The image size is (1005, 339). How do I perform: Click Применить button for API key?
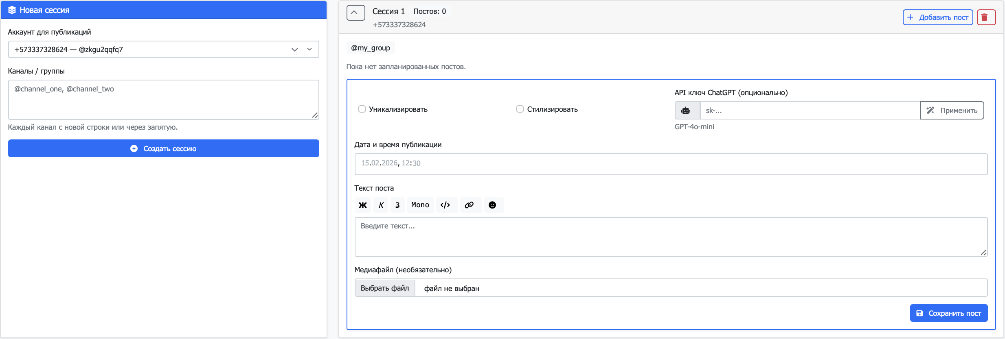click(x=952, y=111)
